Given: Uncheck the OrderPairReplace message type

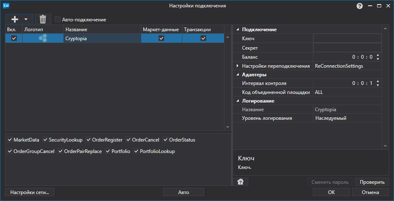Looking at the screenshot, I should click(x=61, y=151).
